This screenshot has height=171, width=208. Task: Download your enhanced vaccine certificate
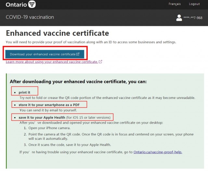[45, 54]
